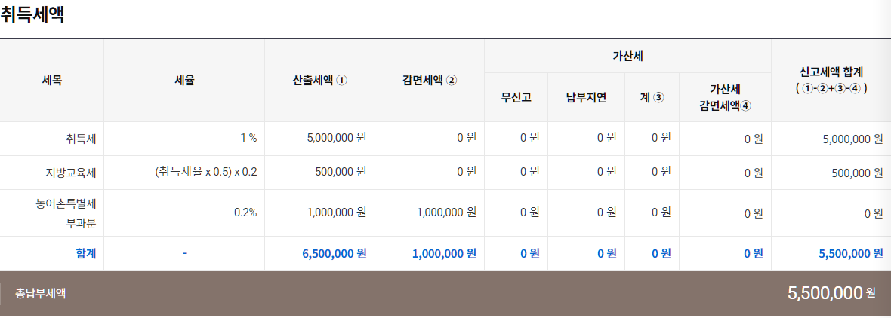Click 5,000,000 원 산출세액 in 취득세 row
891x318 pixels.
(337, 137)
